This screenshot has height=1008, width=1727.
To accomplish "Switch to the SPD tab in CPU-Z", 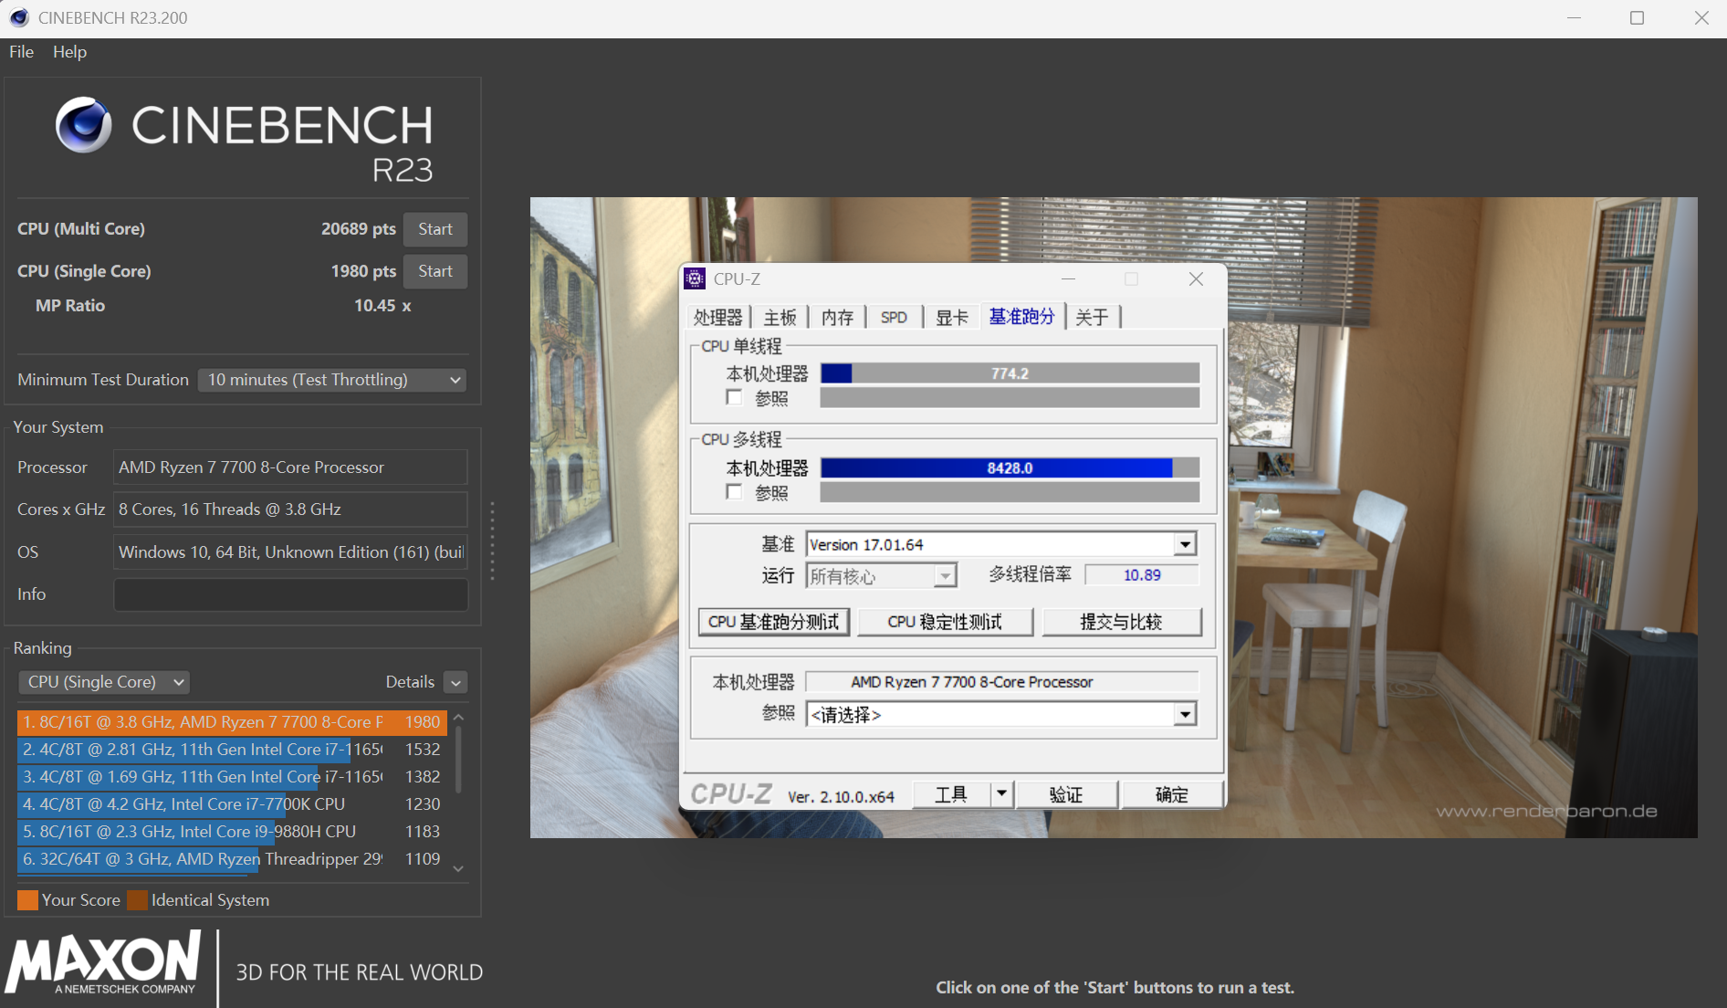I will point(894,318).
